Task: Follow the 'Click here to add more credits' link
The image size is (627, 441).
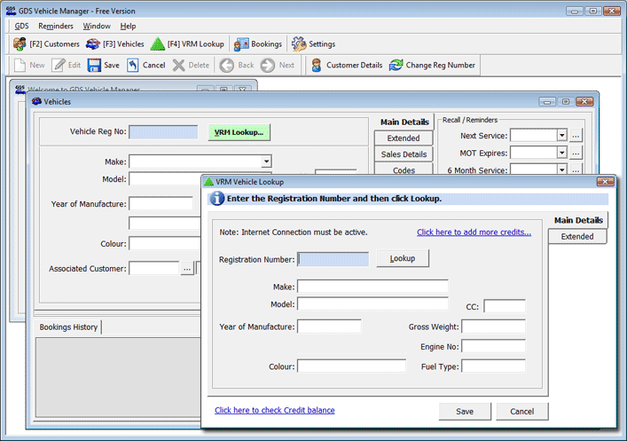Action: (474, 232)
